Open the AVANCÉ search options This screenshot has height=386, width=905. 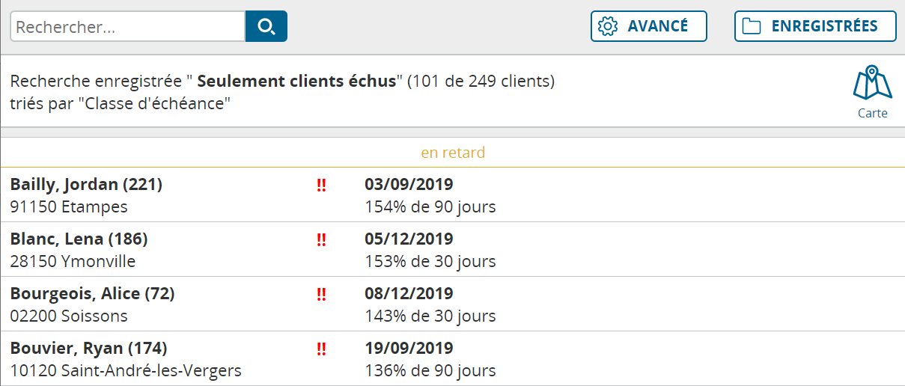pos(649,26)
